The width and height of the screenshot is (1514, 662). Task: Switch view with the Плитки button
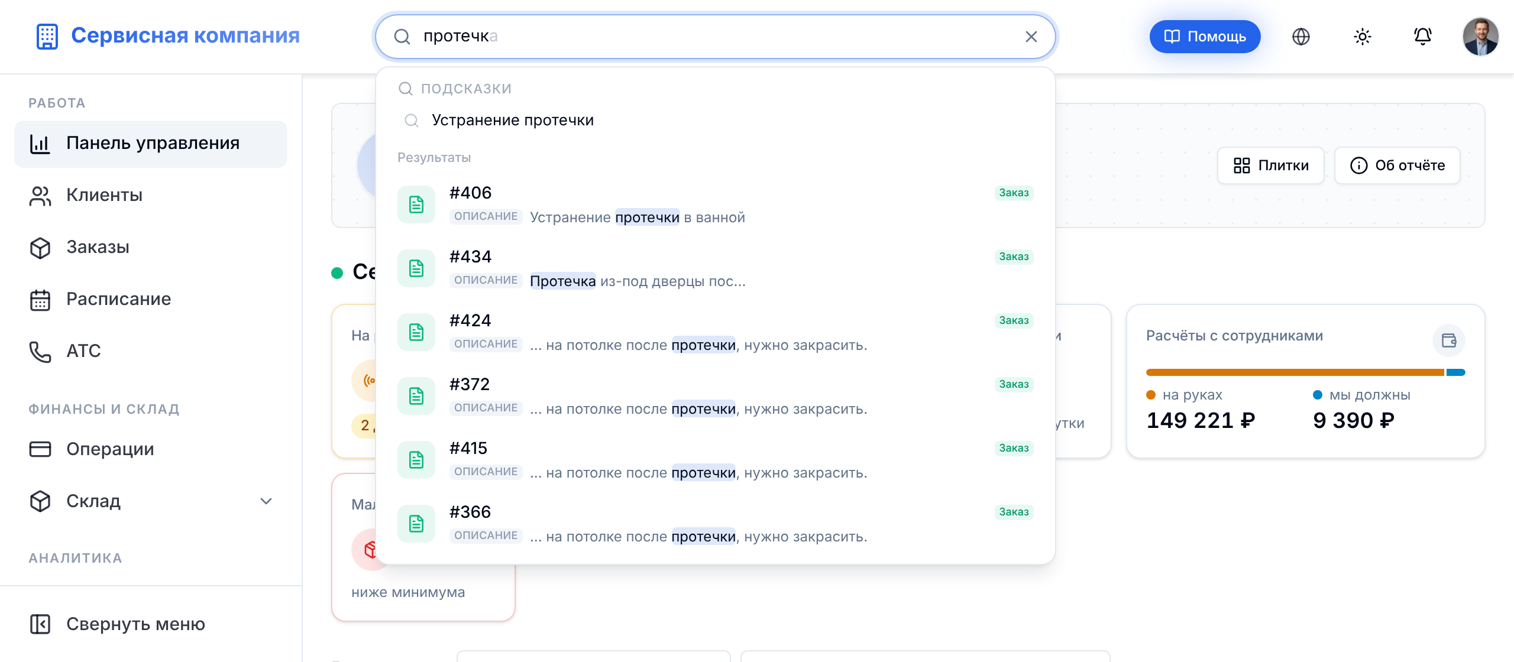tap(1271, 165)
